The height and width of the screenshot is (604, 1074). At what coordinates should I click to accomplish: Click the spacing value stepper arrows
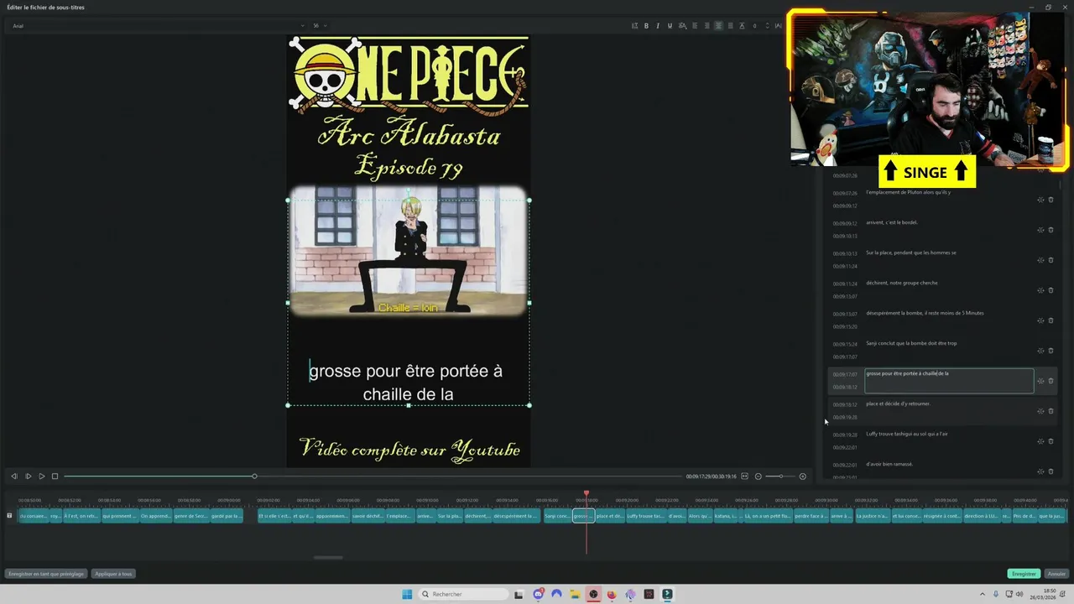coord(768,26)
